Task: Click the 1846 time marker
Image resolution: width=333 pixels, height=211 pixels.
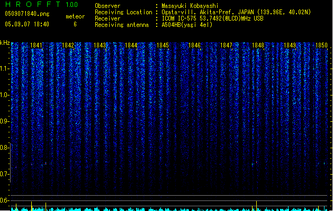Action: click(x=194, y=45)
